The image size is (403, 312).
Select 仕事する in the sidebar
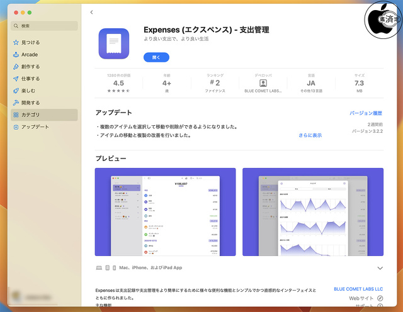pyautogui.click(x=44, y=79)
